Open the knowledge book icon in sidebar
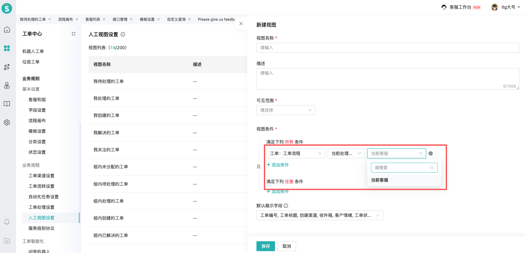This screenshot has width=525, height=253. pyautogui.click(x=7, y=104)
